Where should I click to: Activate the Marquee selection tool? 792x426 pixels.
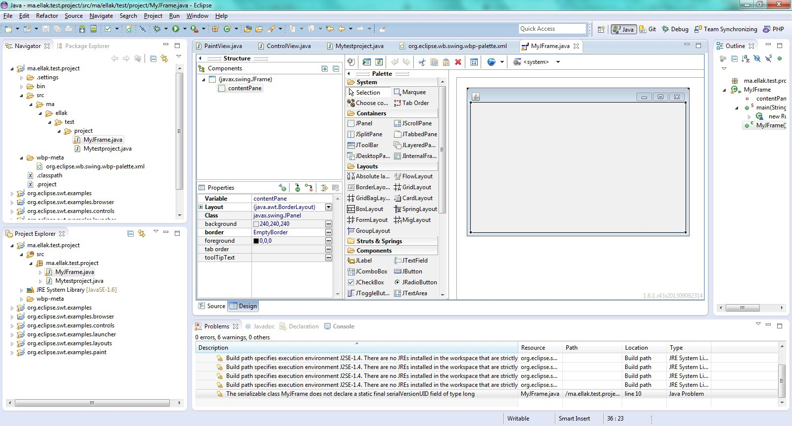410,92
